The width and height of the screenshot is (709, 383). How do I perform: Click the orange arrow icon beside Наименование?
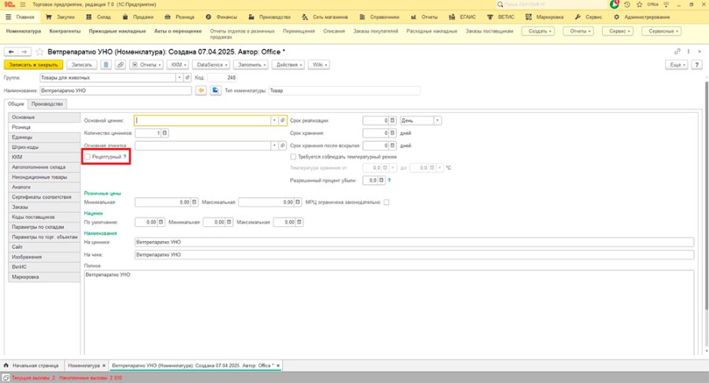pos(201,91)
